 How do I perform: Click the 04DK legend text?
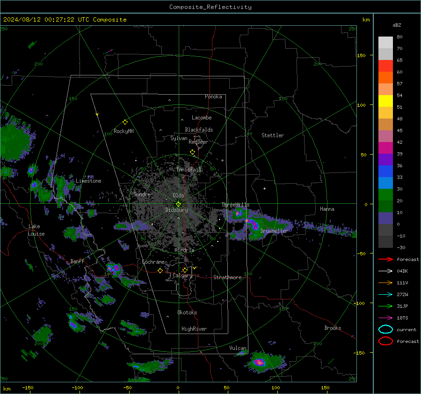tap(402, 271)
